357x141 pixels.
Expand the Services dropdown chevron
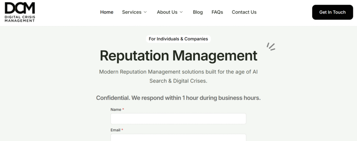pyautogui.click(x=145, y=12)
